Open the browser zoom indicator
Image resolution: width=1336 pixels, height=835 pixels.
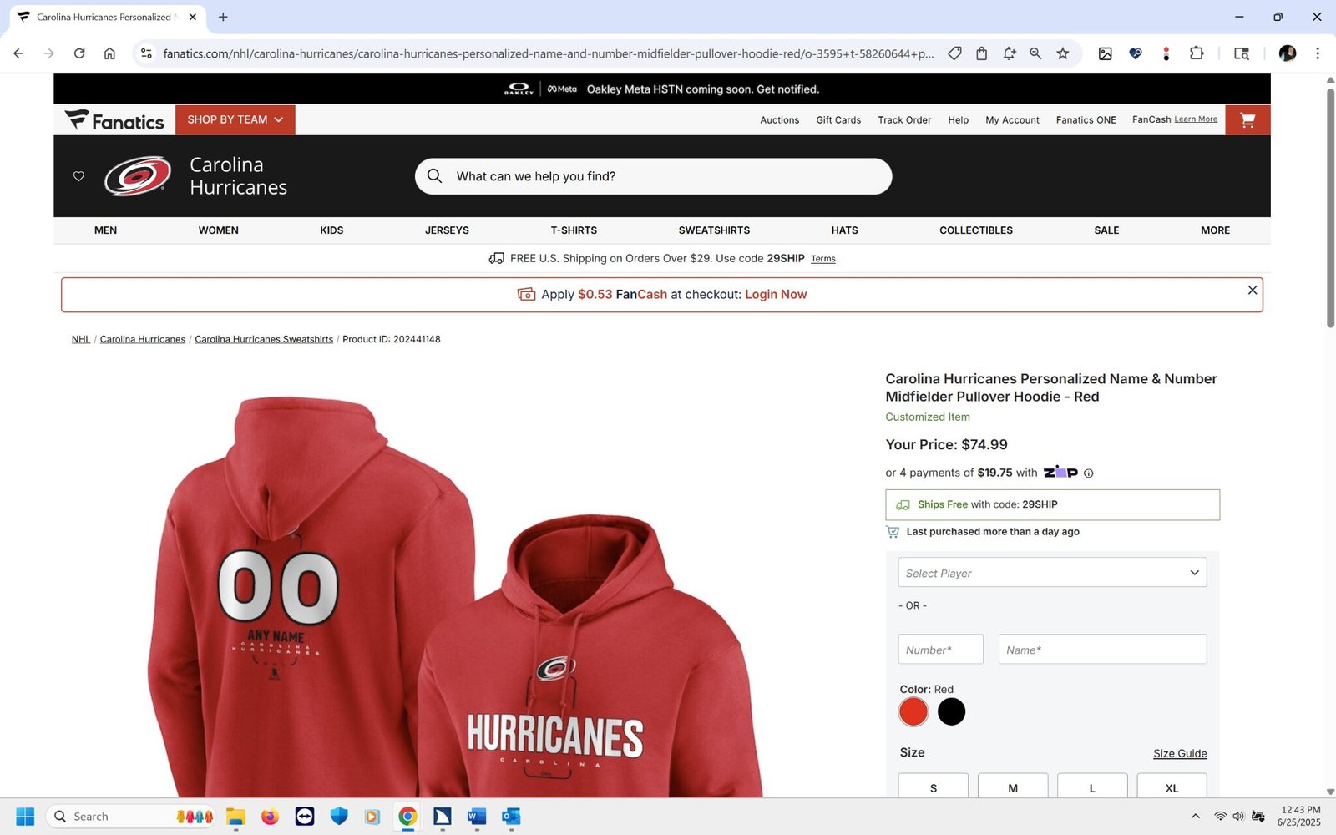[x=1035, y=53]
